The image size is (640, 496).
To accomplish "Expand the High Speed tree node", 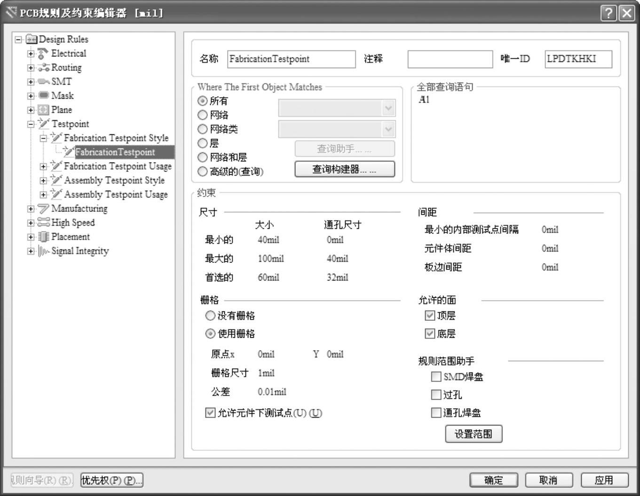I will (x=31, y=223).
